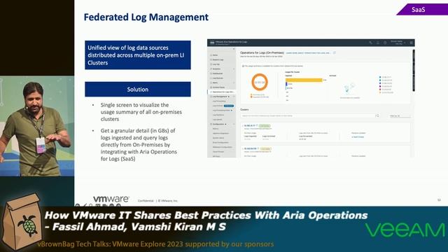Open the Home page in the sidebar
The image size is (448, 252).
click(x=215, y=55)
